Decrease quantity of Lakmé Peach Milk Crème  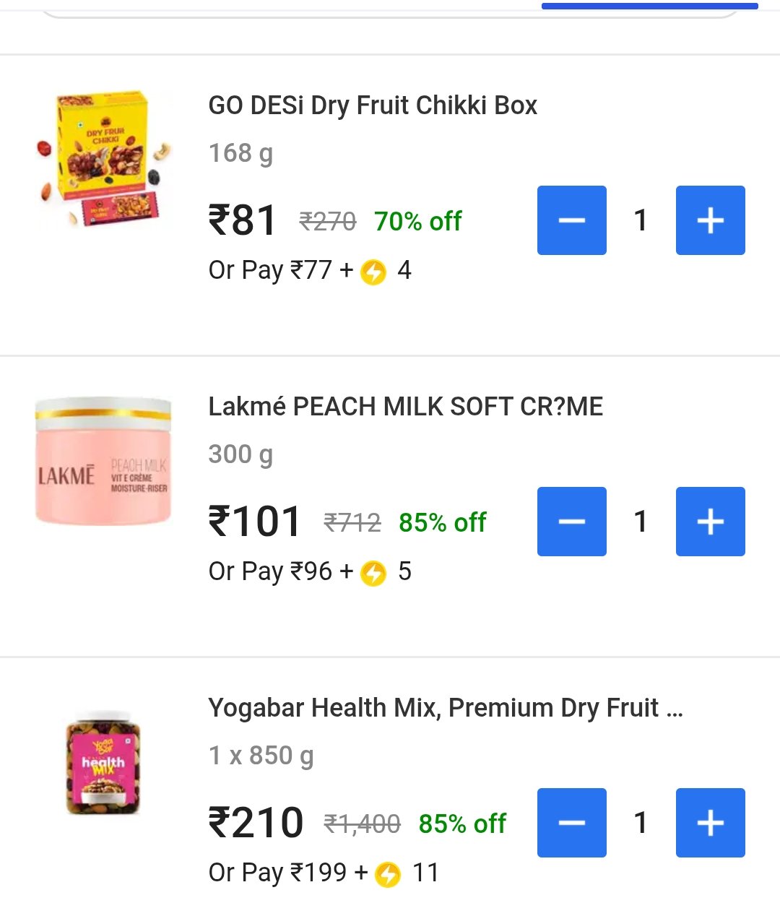coord(571,522)
